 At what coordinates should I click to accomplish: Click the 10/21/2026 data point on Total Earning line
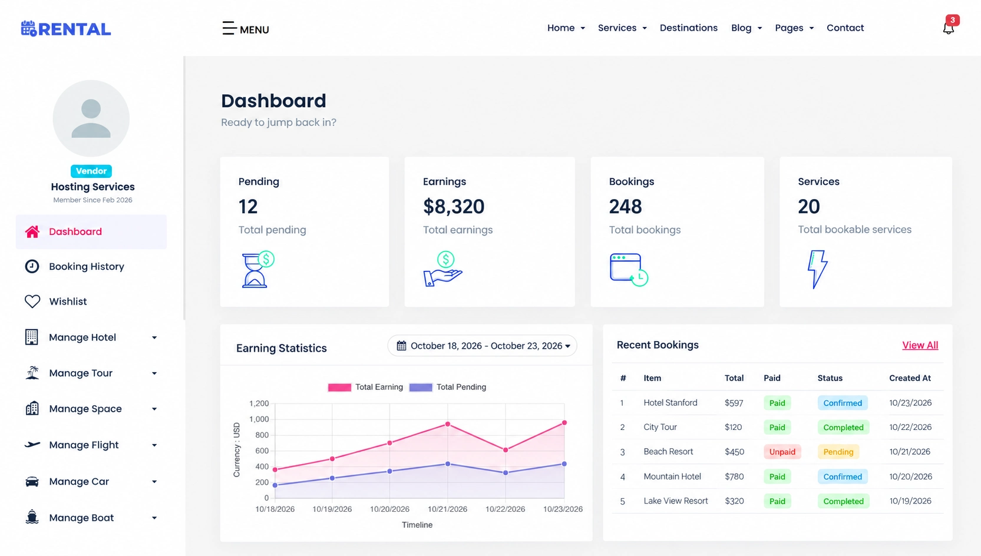tap(448, 424)
